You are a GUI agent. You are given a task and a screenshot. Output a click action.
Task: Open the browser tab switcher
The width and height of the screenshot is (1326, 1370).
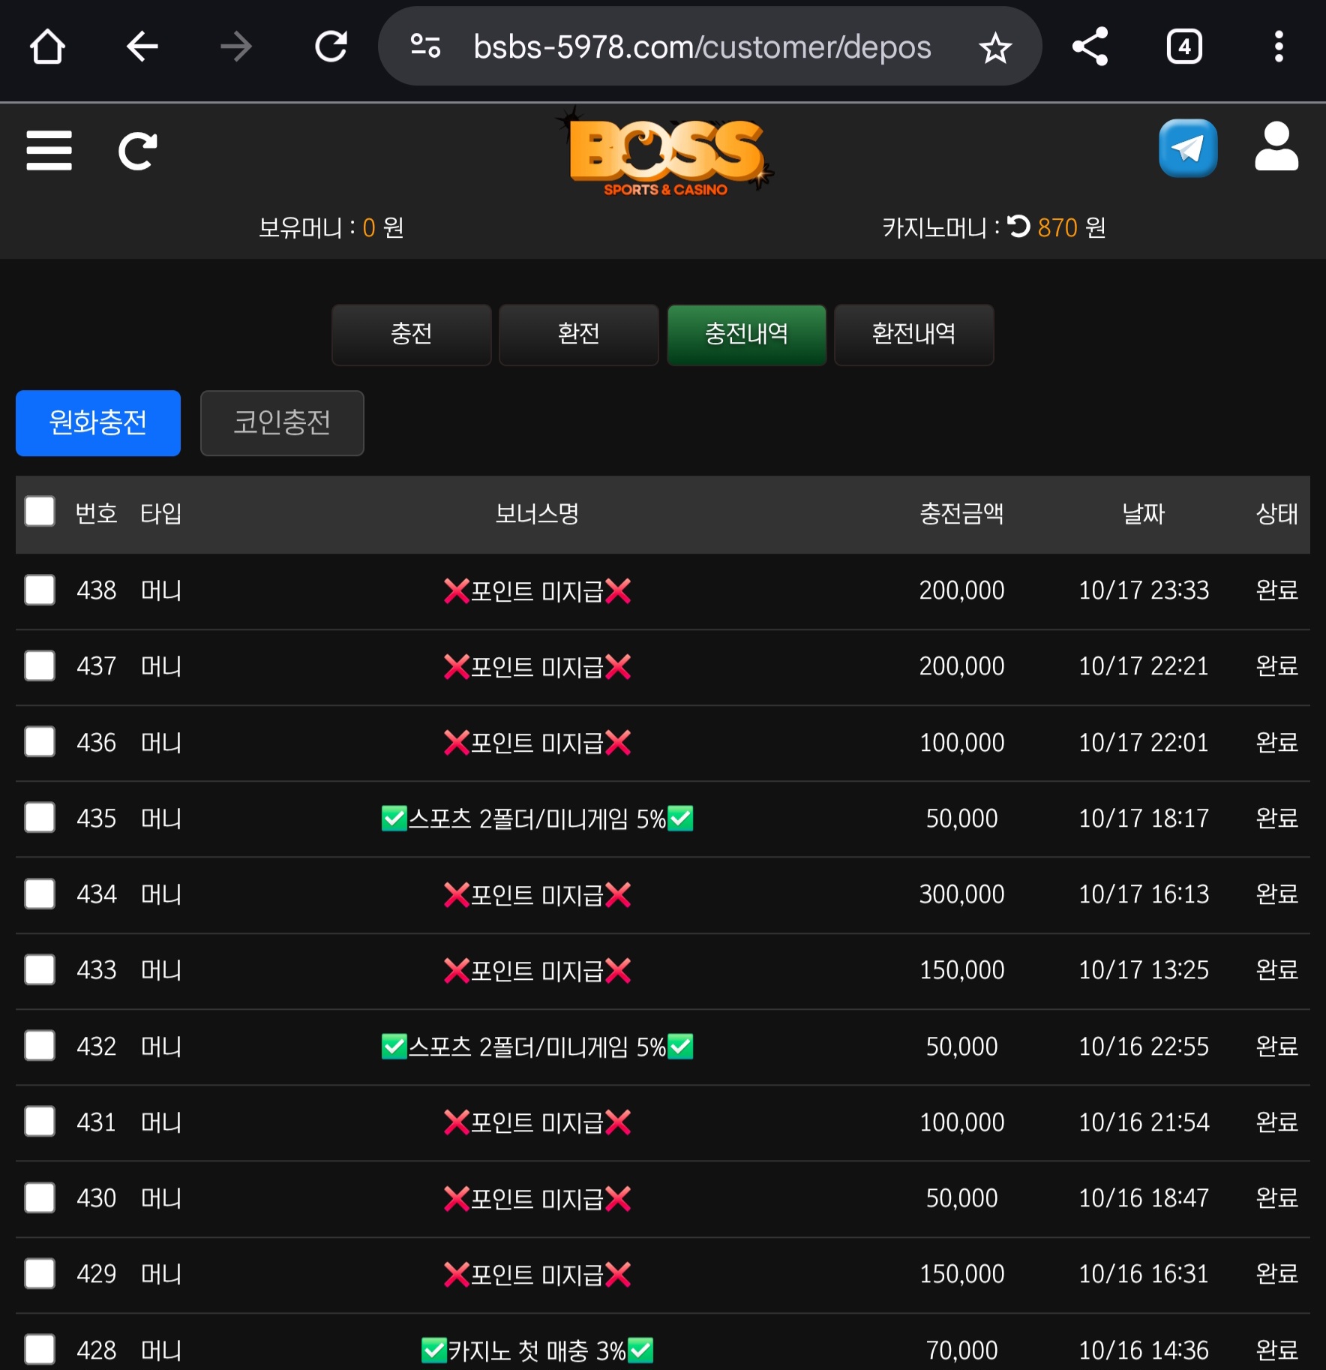click(x=1184, y=47)
